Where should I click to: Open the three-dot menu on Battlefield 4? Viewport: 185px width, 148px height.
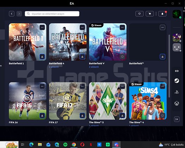point(82,27)
